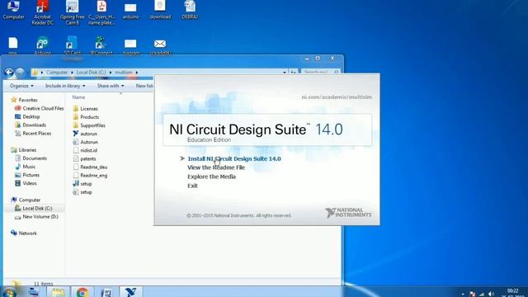Open Recent Places in sidebar
528x297 pixels.
33,134
